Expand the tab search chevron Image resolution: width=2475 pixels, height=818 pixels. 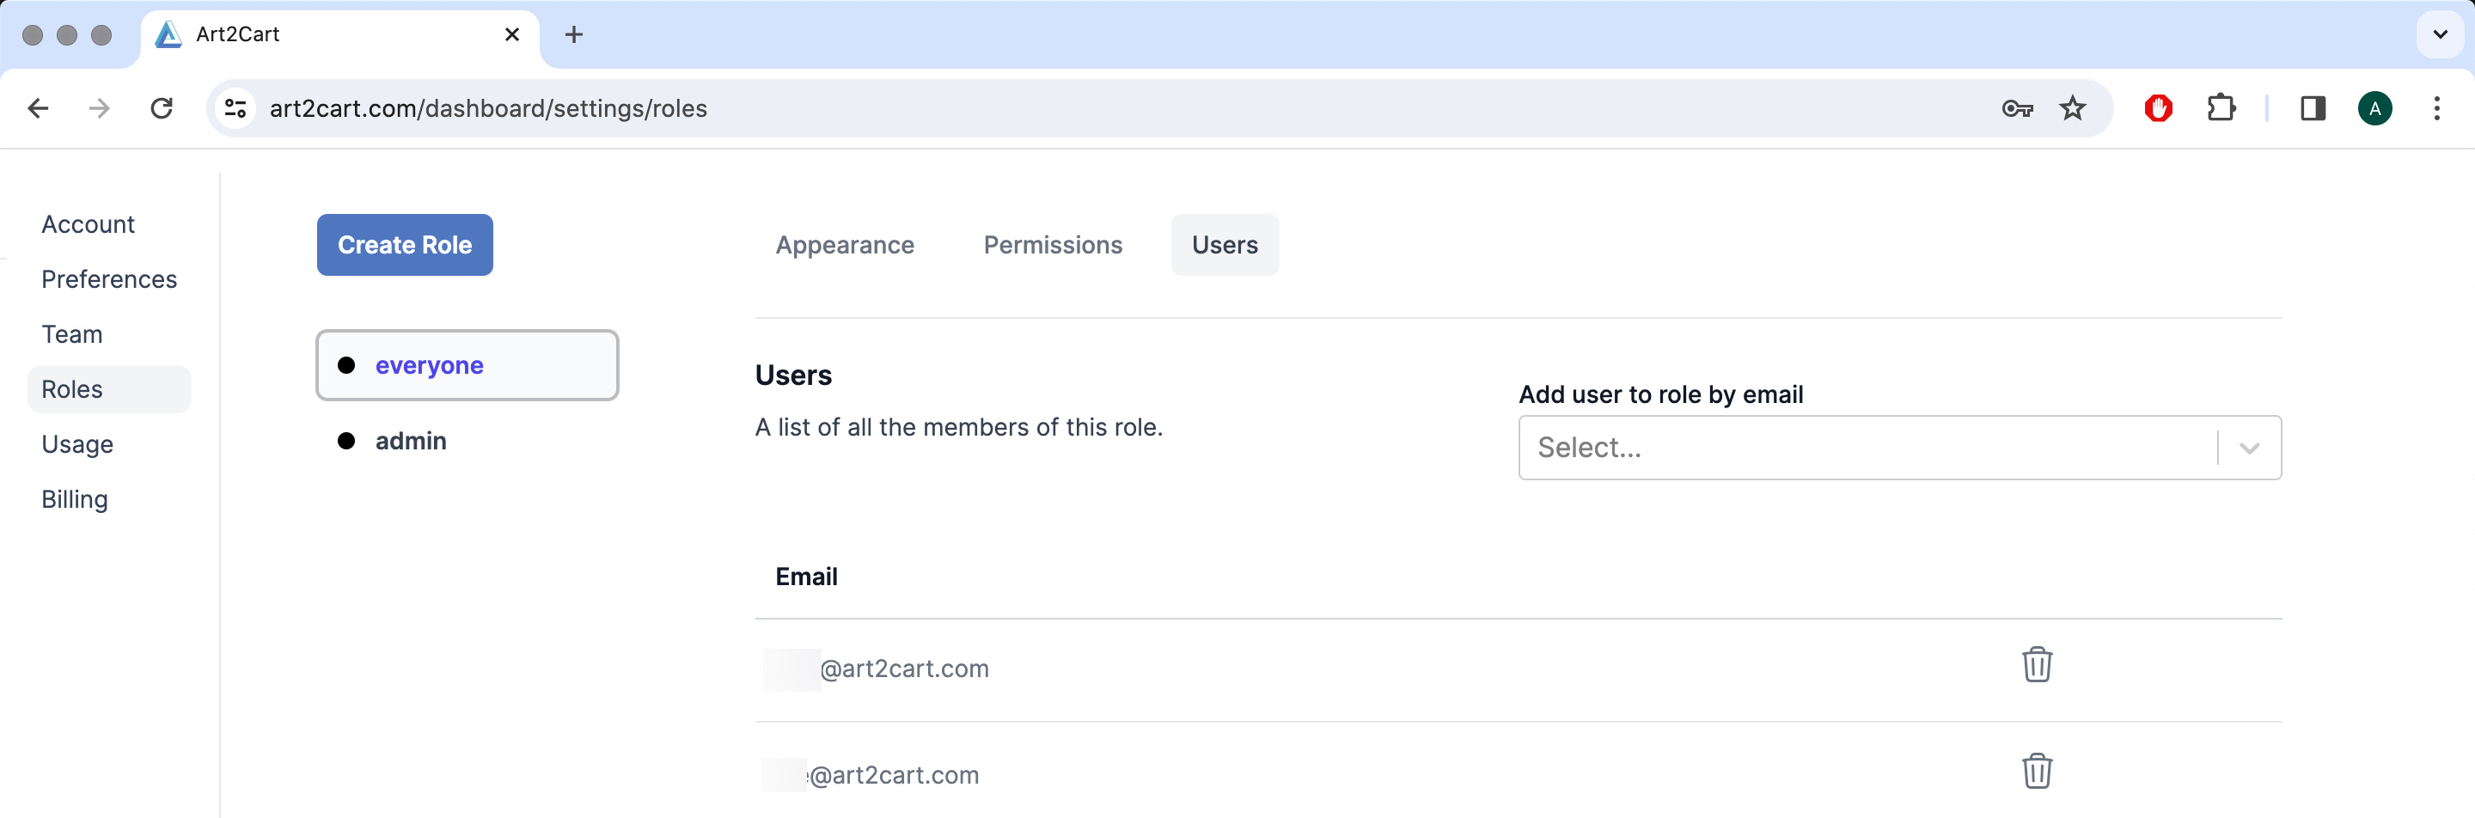[x=2440, y=34]
